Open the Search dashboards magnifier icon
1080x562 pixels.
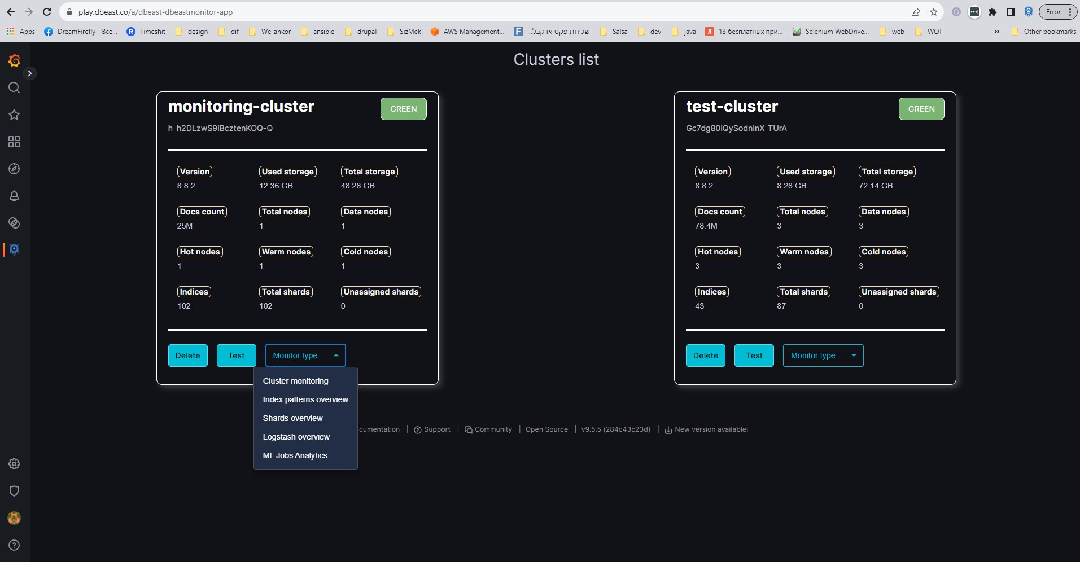(14, 87)
